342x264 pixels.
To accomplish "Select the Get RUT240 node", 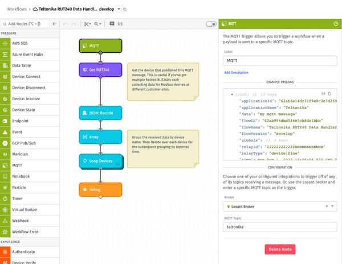I will pyautogui.click(x=100, y=70).
